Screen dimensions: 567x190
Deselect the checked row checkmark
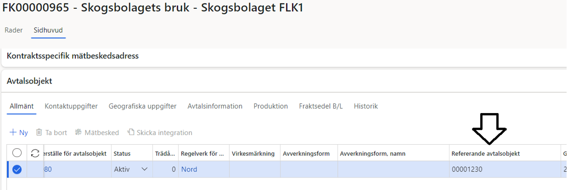17,169
